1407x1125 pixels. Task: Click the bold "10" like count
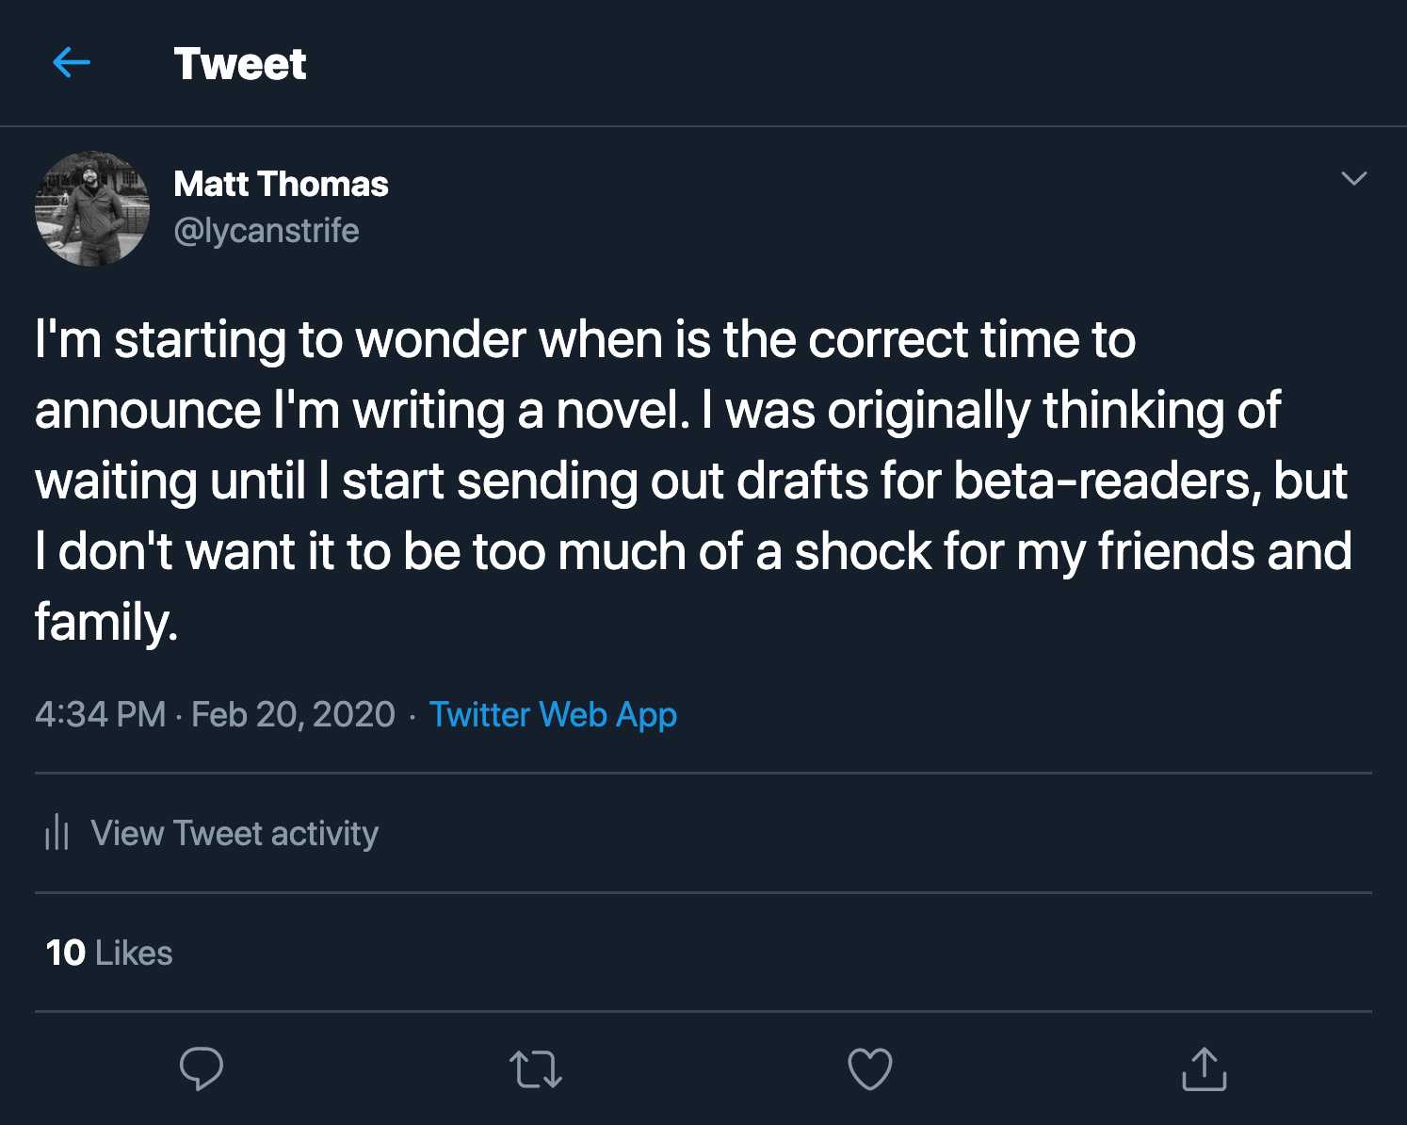(x=65, y=953)
